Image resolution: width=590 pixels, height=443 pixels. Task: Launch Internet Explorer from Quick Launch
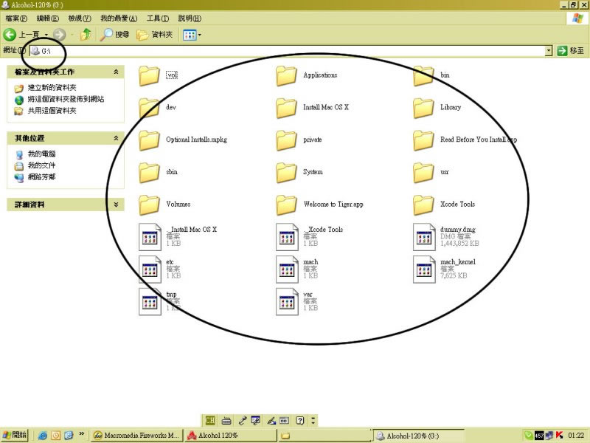pyautogui.click(x=43, y=436)
